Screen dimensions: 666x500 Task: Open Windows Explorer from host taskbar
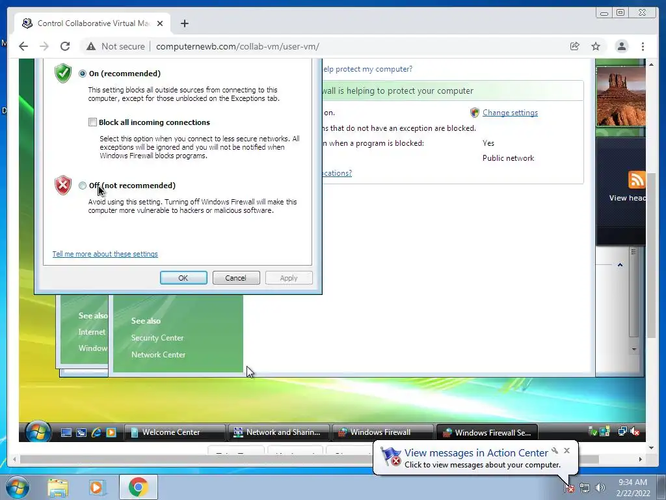(x=58, y=487)
